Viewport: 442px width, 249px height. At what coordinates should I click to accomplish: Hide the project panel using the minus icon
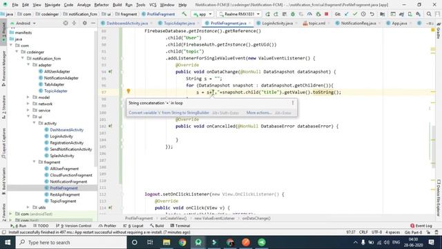(93, 23)
